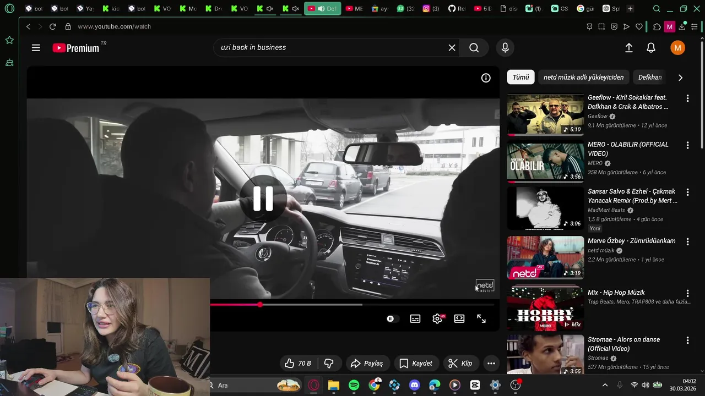Open Discord from the taskbar
Screen dimensions: 705x396
(414, 385)
